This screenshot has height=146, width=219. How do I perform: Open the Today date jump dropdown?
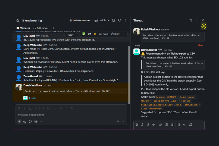click(72, 35)
